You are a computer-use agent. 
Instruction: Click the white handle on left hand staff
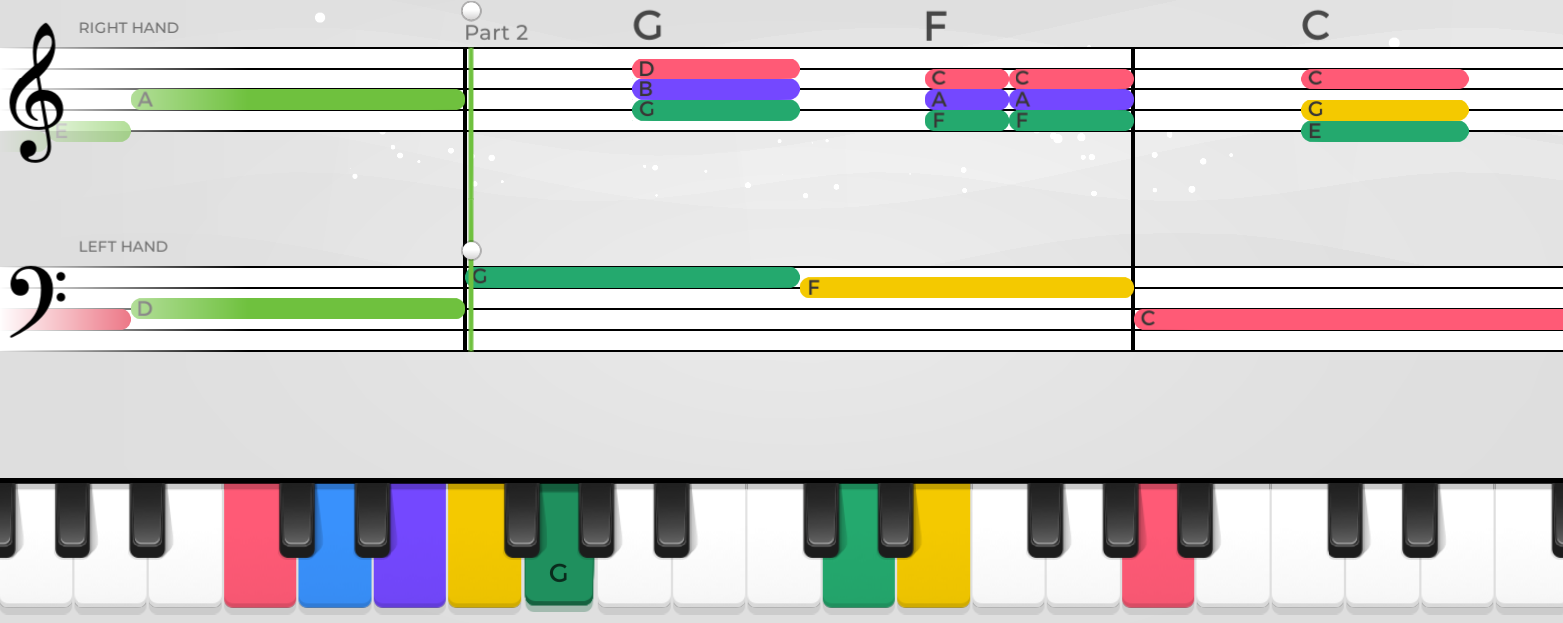pos(472,250)
